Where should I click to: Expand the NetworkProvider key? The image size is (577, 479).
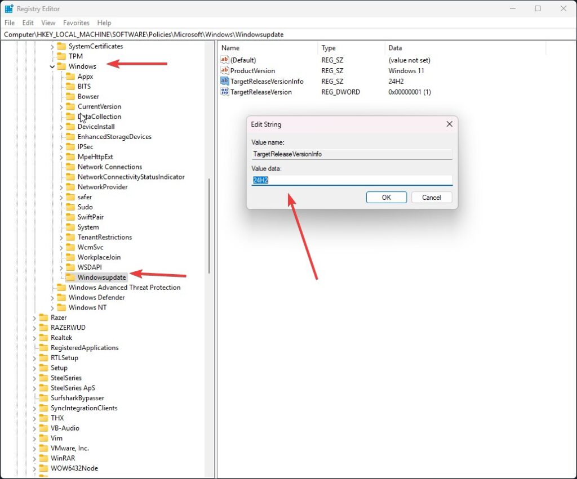point(61,187)
